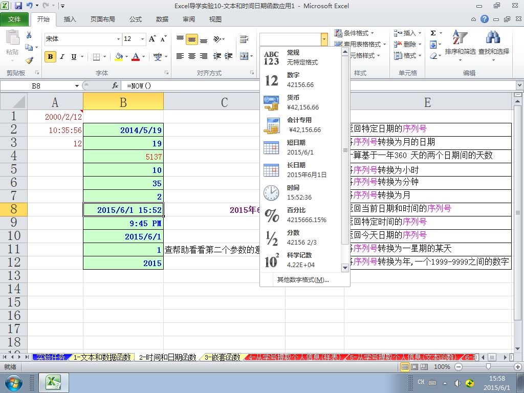Screen dimensions: 524x393
Task: Click the AutoSum sigma icon
Action: pos(433,33)
